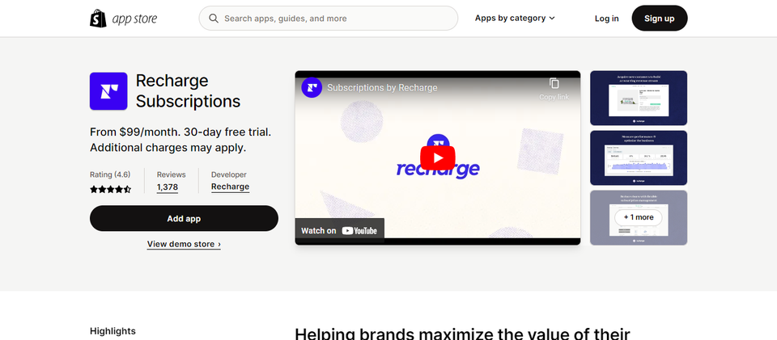Open the Subscriptions by Recharge video title
777x340 pixels.
382,88
